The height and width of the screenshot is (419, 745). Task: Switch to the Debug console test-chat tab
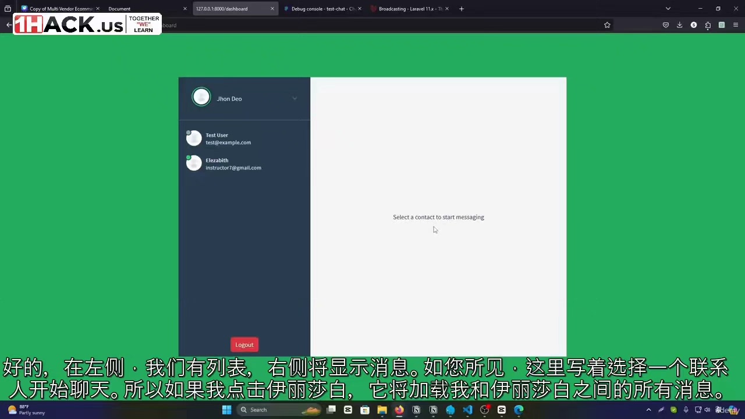coord(322,9)
